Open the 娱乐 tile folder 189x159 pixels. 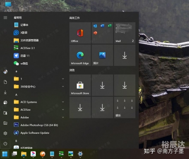pos(125,107)
